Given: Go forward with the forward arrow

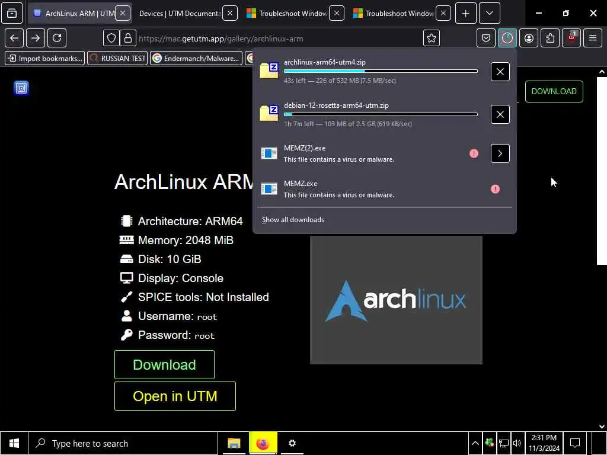Looking at the screenshot, I should pos(36,38).
